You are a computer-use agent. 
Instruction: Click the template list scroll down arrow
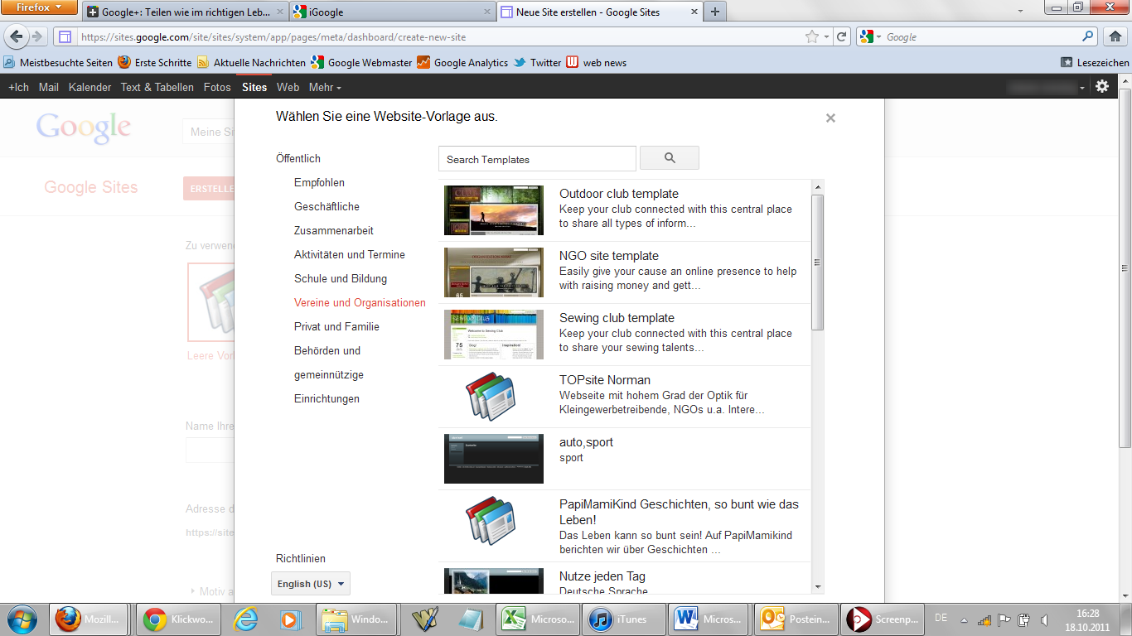818,586
